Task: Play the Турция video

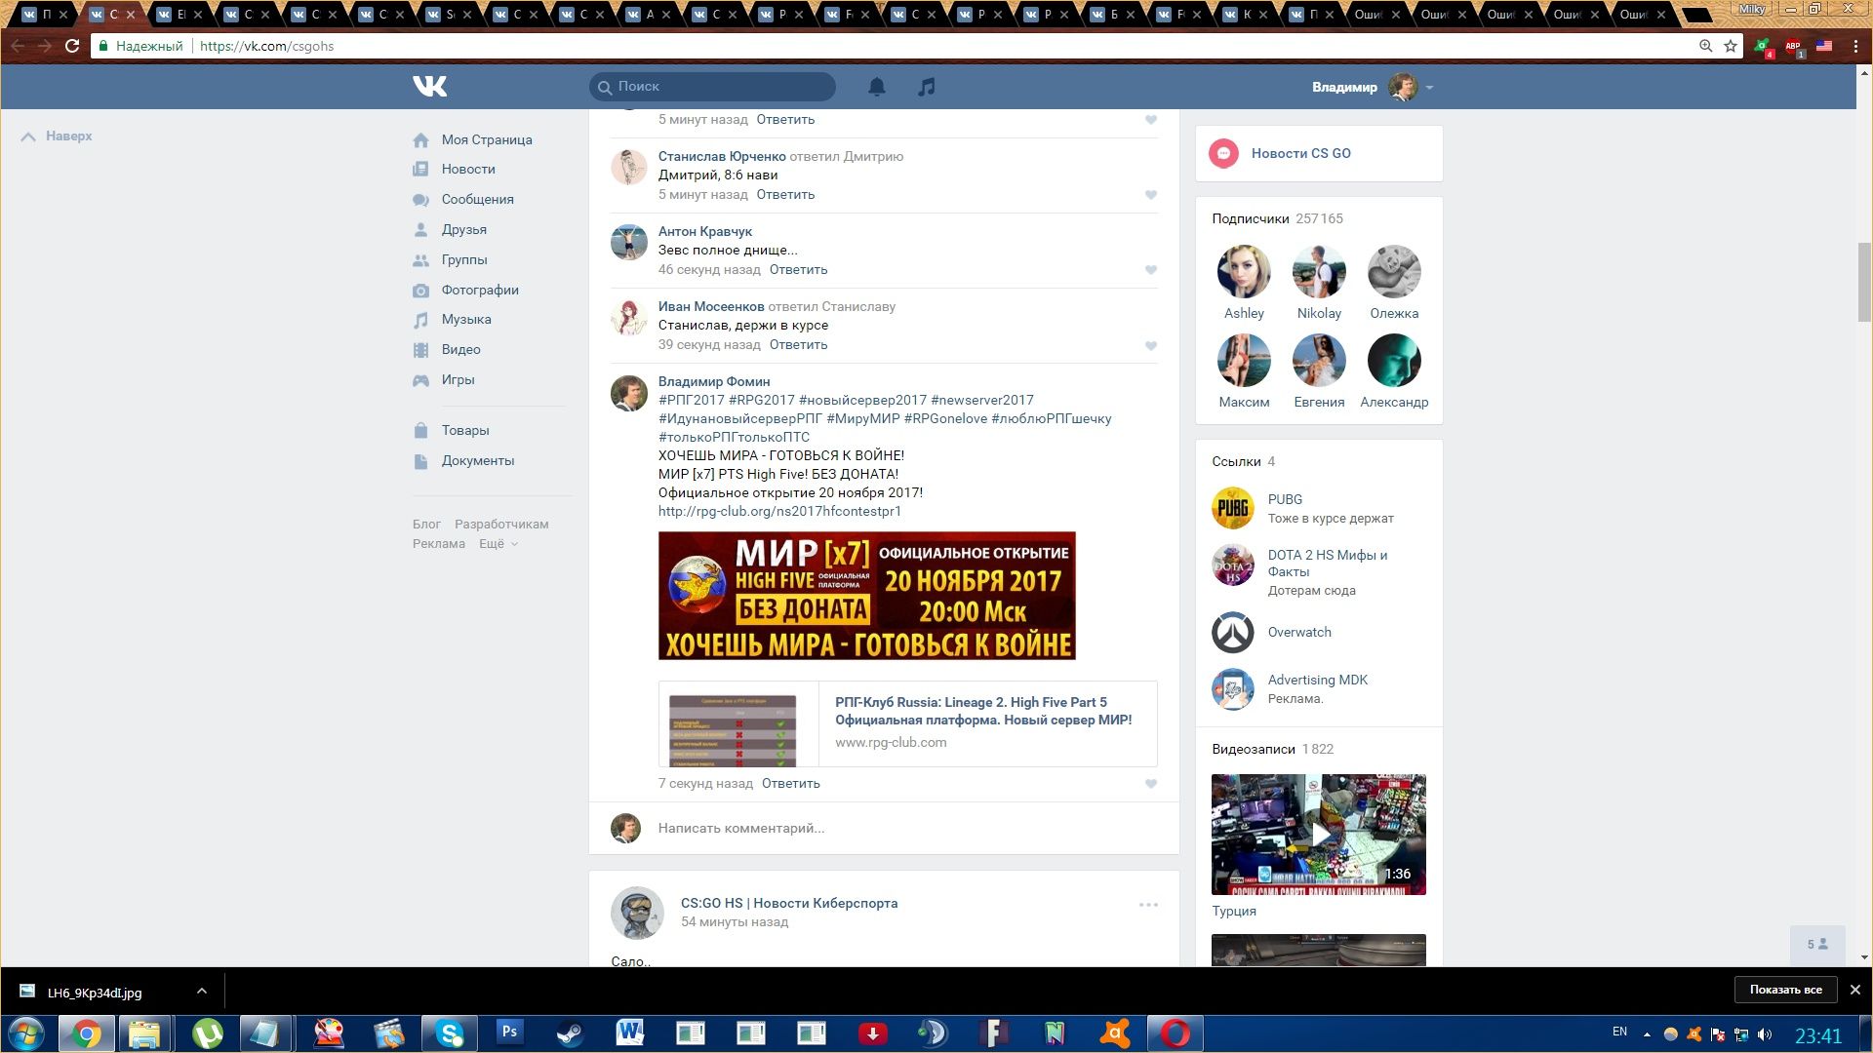Action: [x=1319, y=835]
